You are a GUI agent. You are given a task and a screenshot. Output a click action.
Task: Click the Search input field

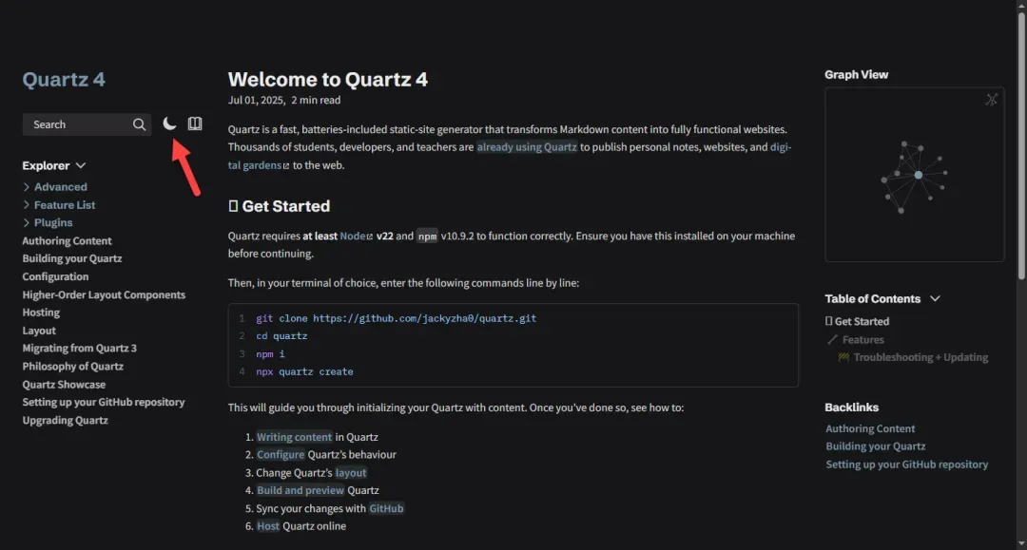pos(87,124)
